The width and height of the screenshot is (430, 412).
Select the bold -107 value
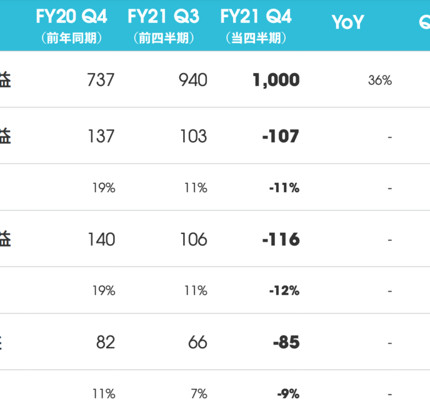pos(280,136)
